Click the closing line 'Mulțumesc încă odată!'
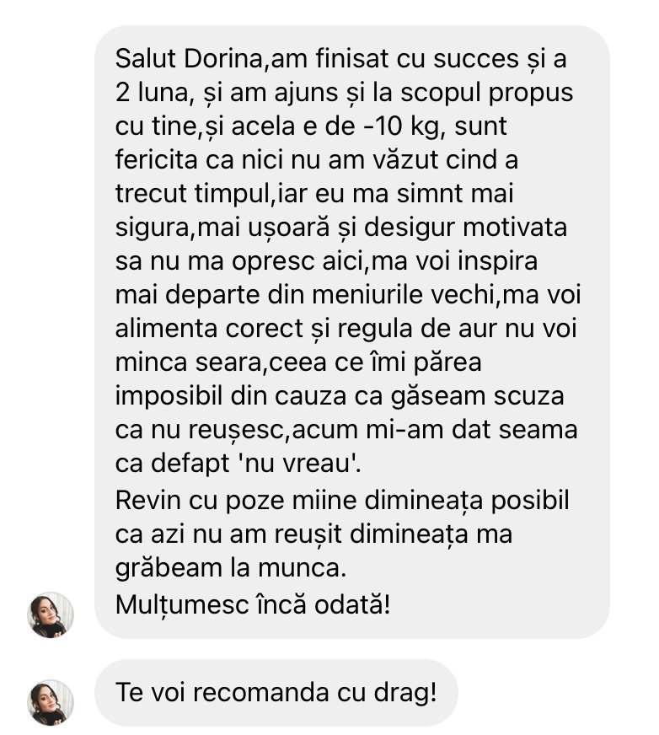659x735 pixels. coord(253,604)
